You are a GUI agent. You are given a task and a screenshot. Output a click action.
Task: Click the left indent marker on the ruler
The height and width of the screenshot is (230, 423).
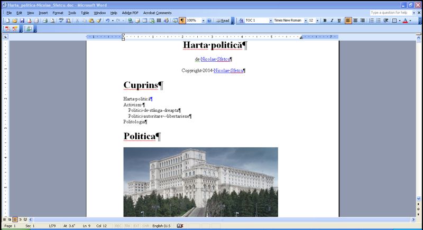[123, 39]
